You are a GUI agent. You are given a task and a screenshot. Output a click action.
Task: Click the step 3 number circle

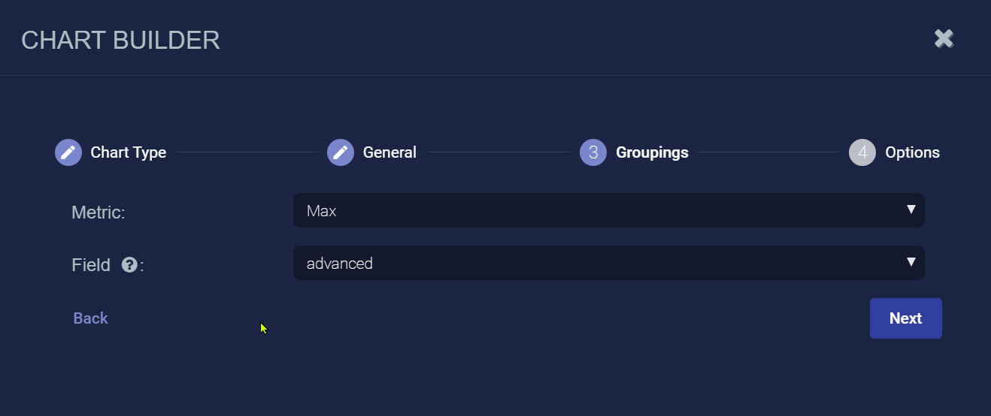coord(593,152)
